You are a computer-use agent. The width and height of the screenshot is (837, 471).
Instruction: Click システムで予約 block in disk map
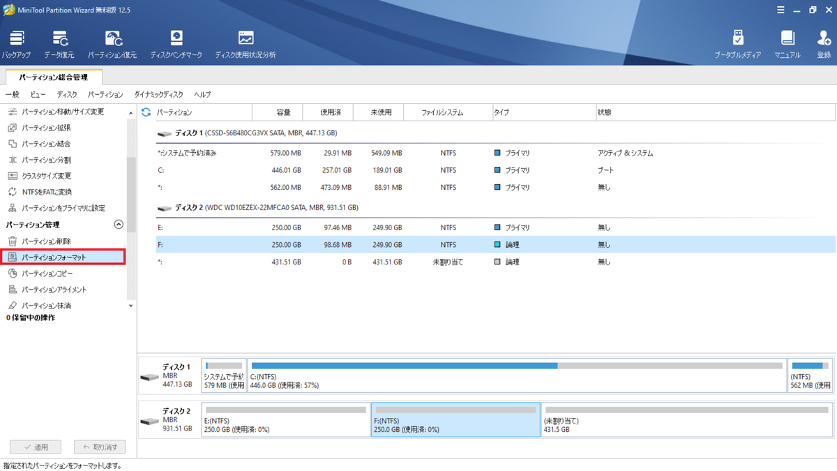(x=224, y=375)
